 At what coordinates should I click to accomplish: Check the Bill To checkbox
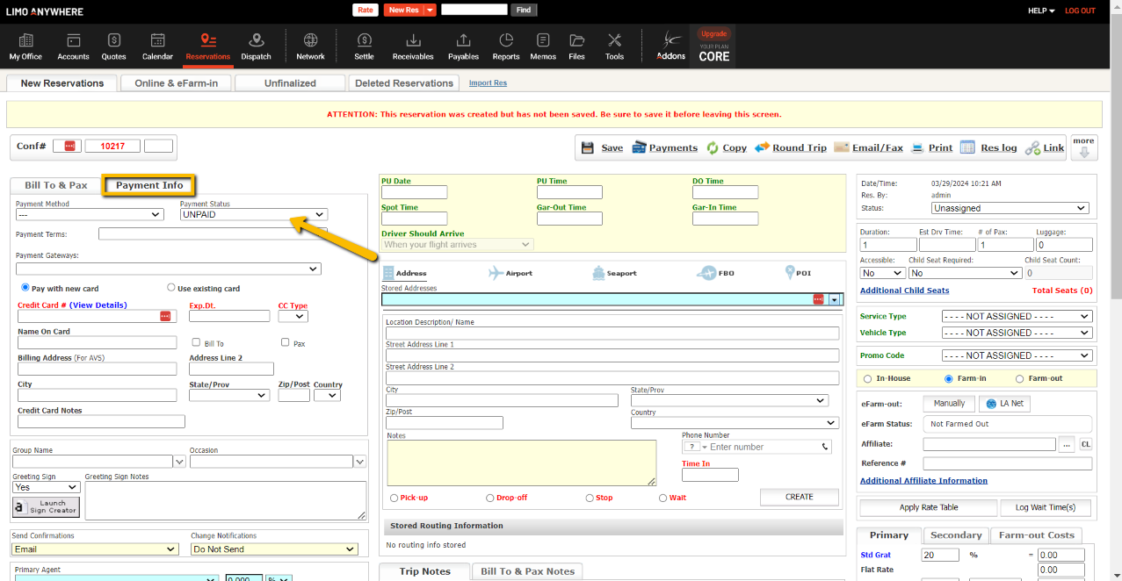pyautogui.click(x=196, y=343)
